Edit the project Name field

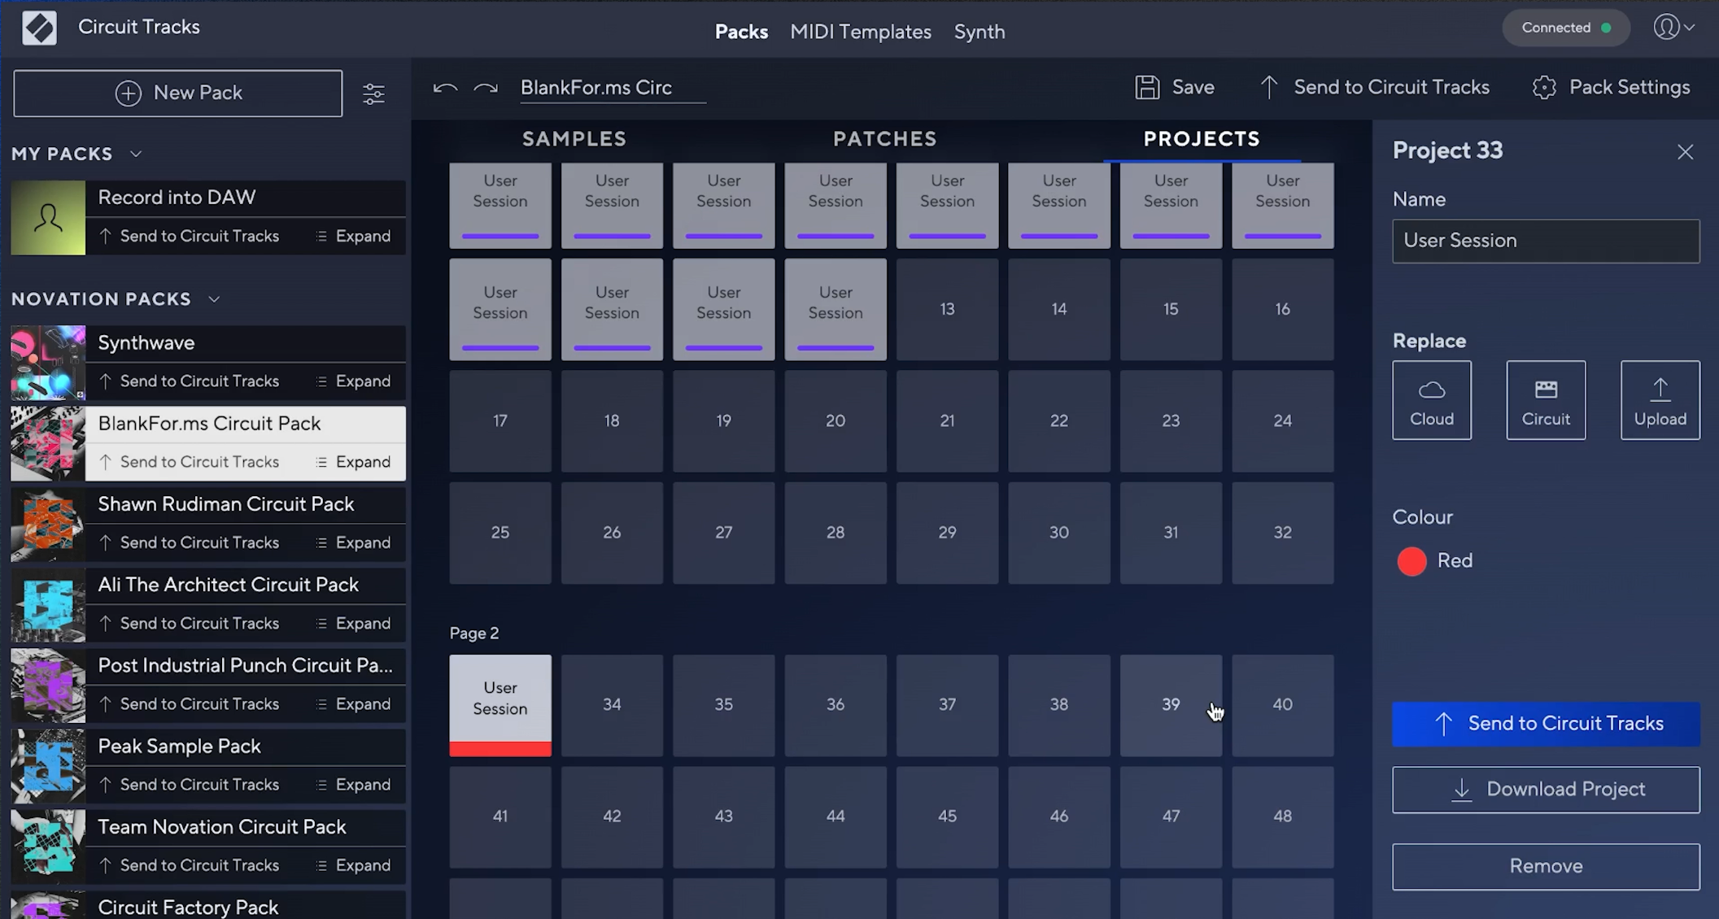click(1546, 241)
